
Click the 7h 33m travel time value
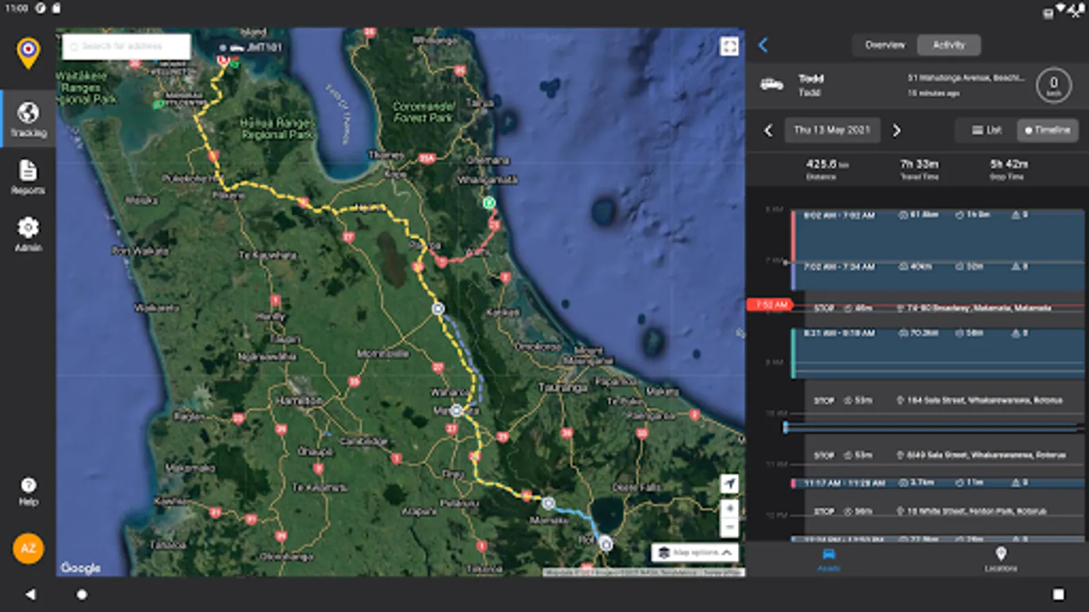click(x=919, y=164)
